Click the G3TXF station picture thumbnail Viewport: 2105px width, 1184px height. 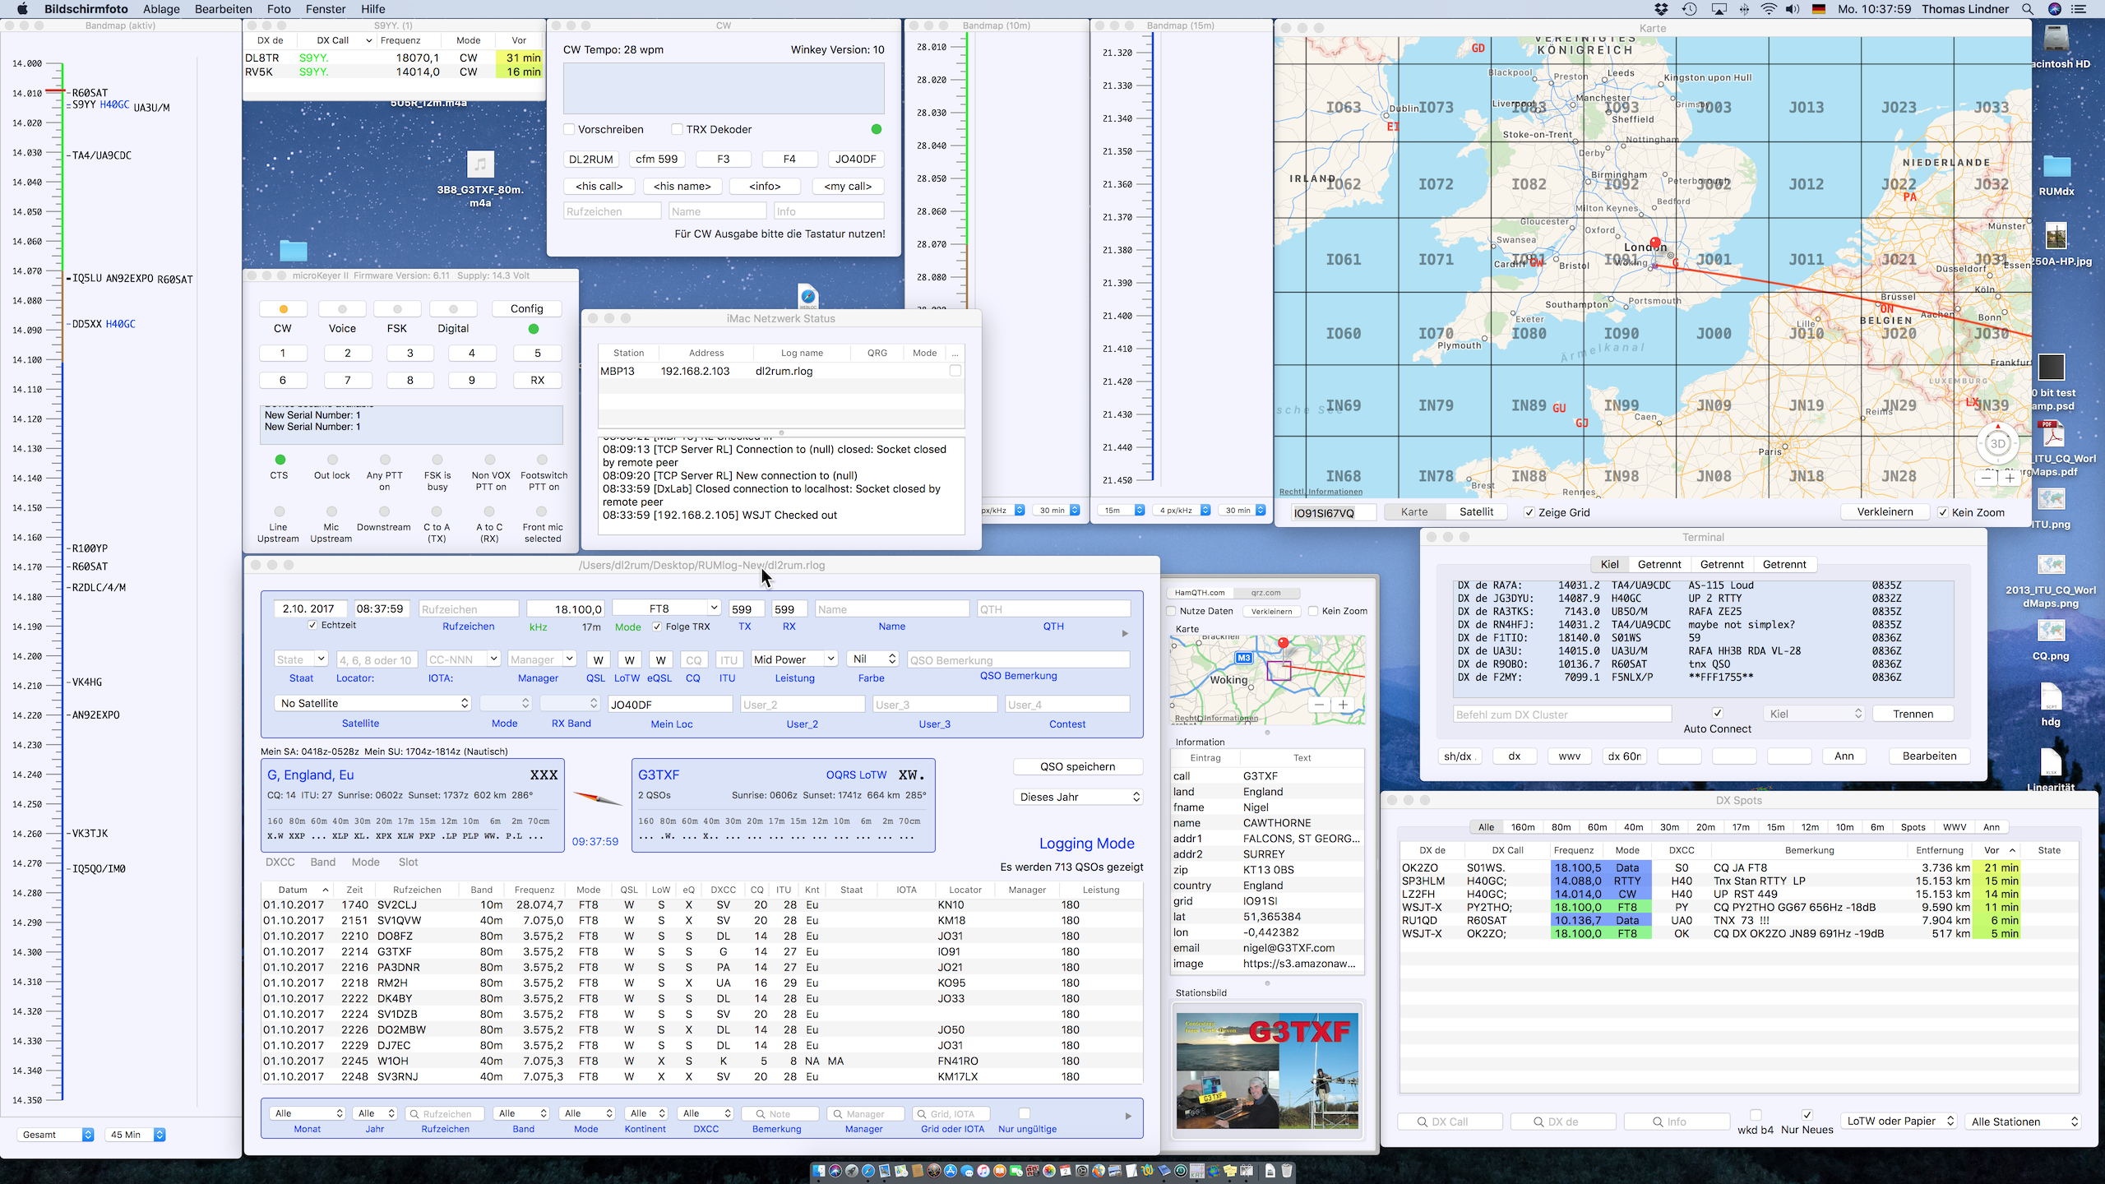point(1266,1071)
